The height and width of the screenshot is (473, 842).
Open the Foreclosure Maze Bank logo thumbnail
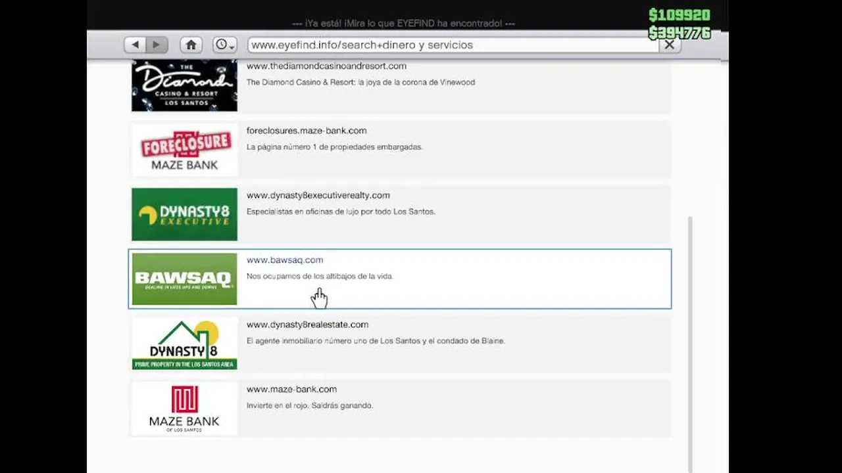(184, 150)
